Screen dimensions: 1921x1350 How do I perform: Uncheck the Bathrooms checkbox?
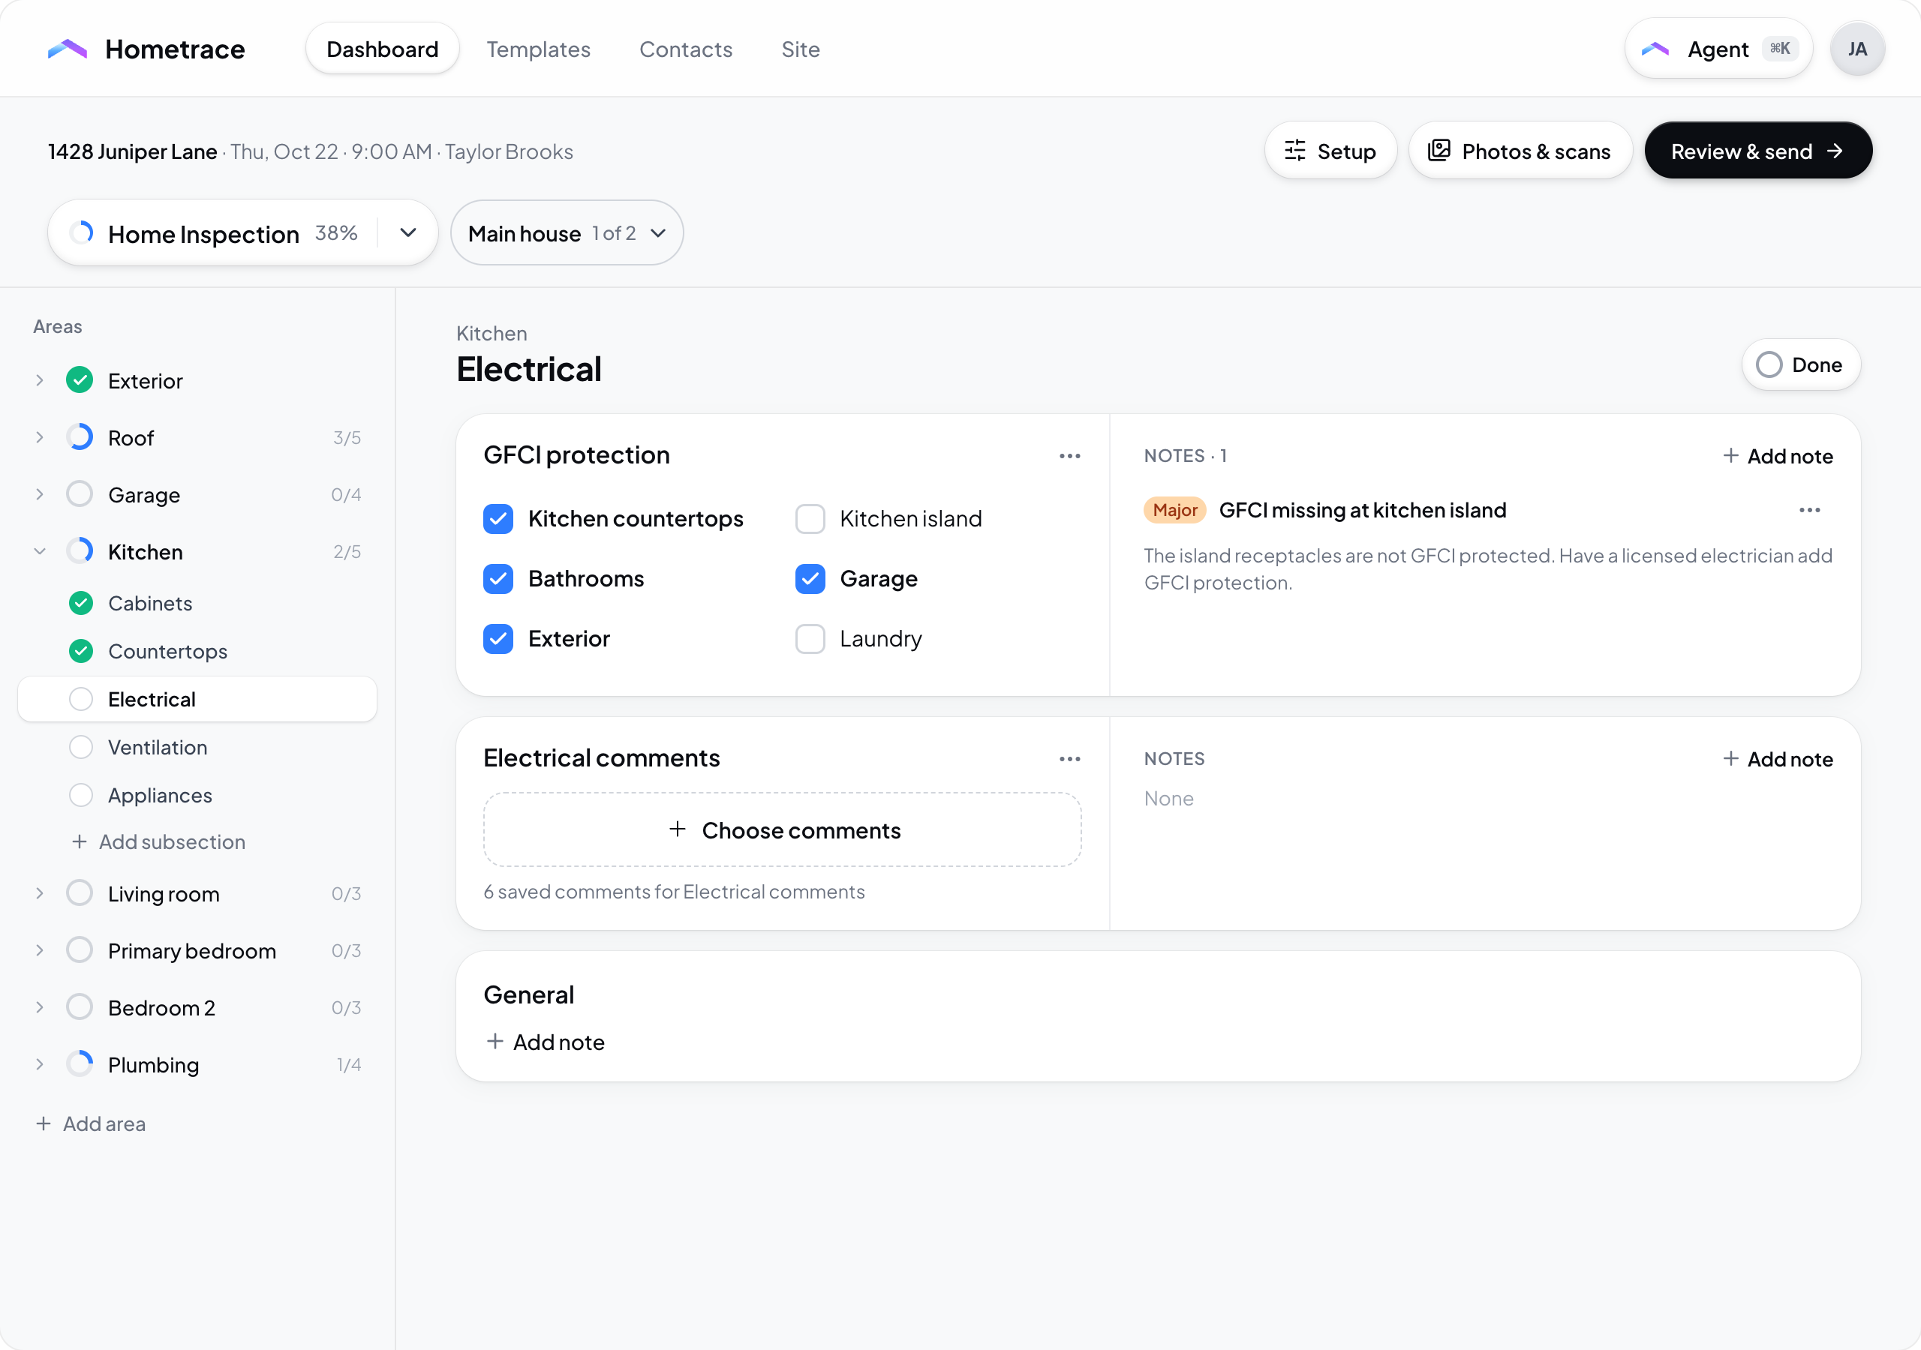(499, 579)
